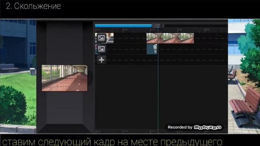The height and width of the screenshot is (146, 260).
Task: Click the timeline ruler above the tracks
Action: (x=161, y=30)
